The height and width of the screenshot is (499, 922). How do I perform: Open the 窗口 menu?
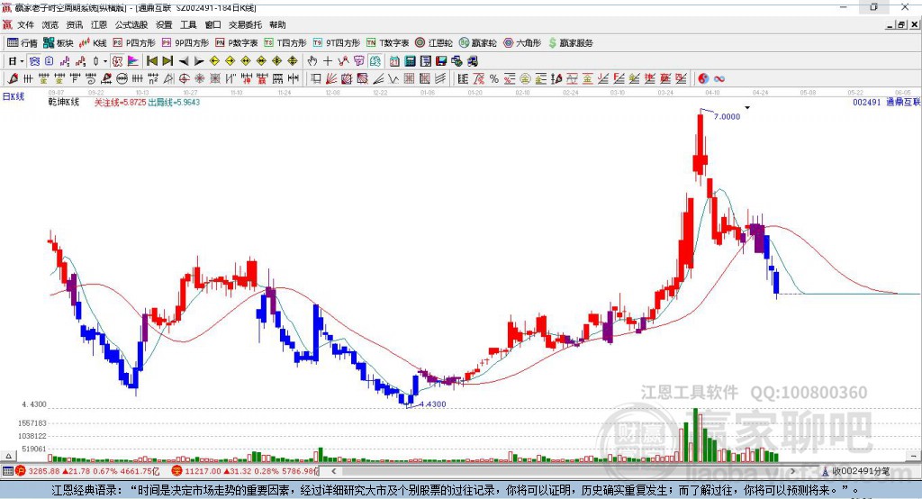coord(212,24)
